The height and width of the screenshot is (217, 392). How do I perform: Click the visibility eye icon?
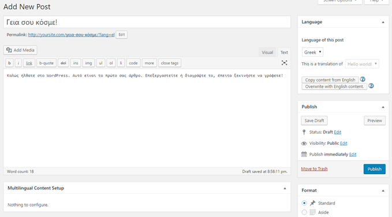(304, 143)
